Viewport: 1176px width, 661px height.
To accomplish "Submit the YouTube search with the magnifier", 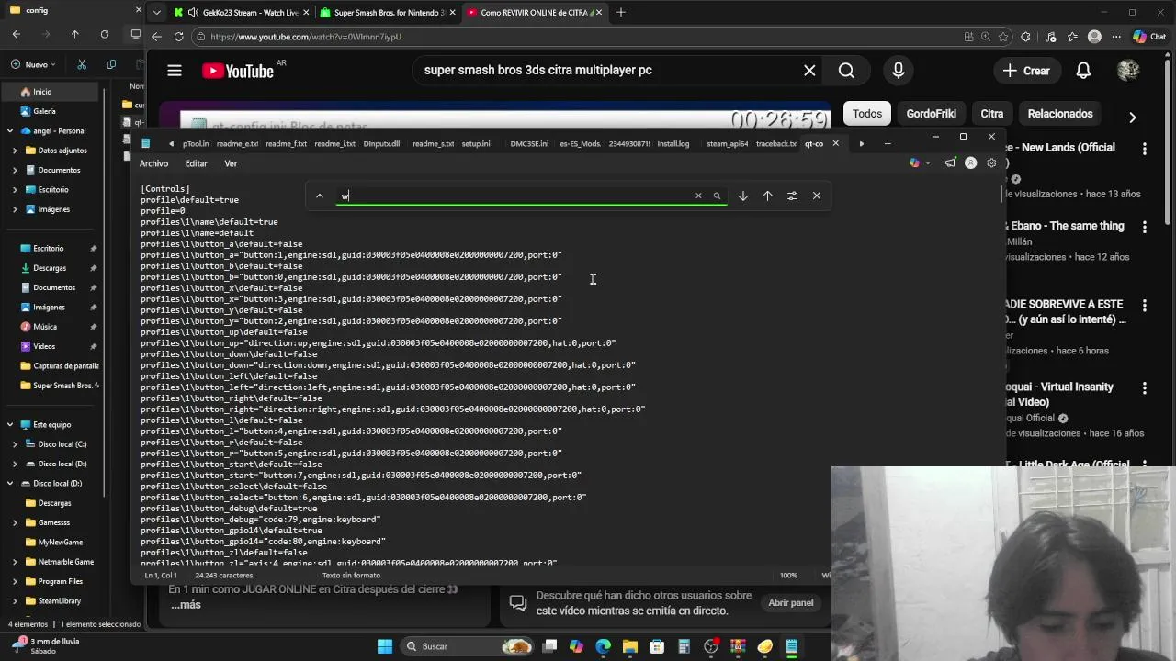I will point(846,71).
